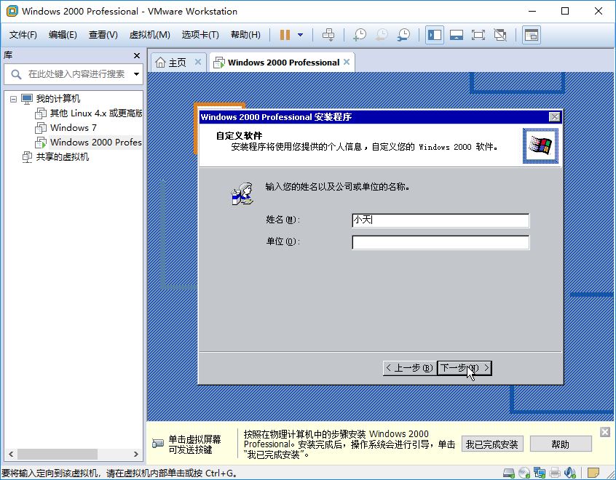Open the 编辑(E) menu

[x=63, y=35]
